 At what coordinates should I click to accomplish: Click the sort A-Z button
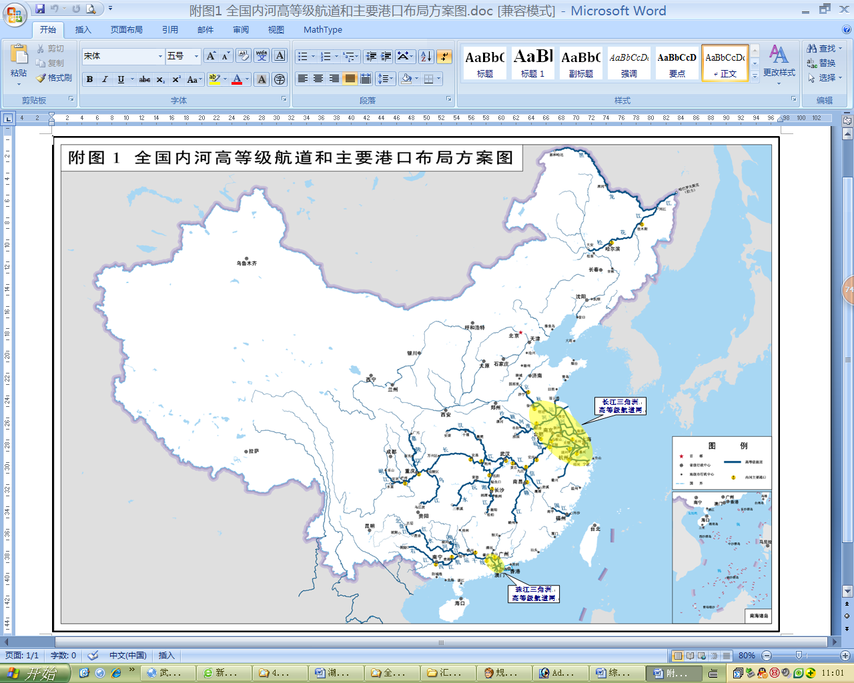426,57
